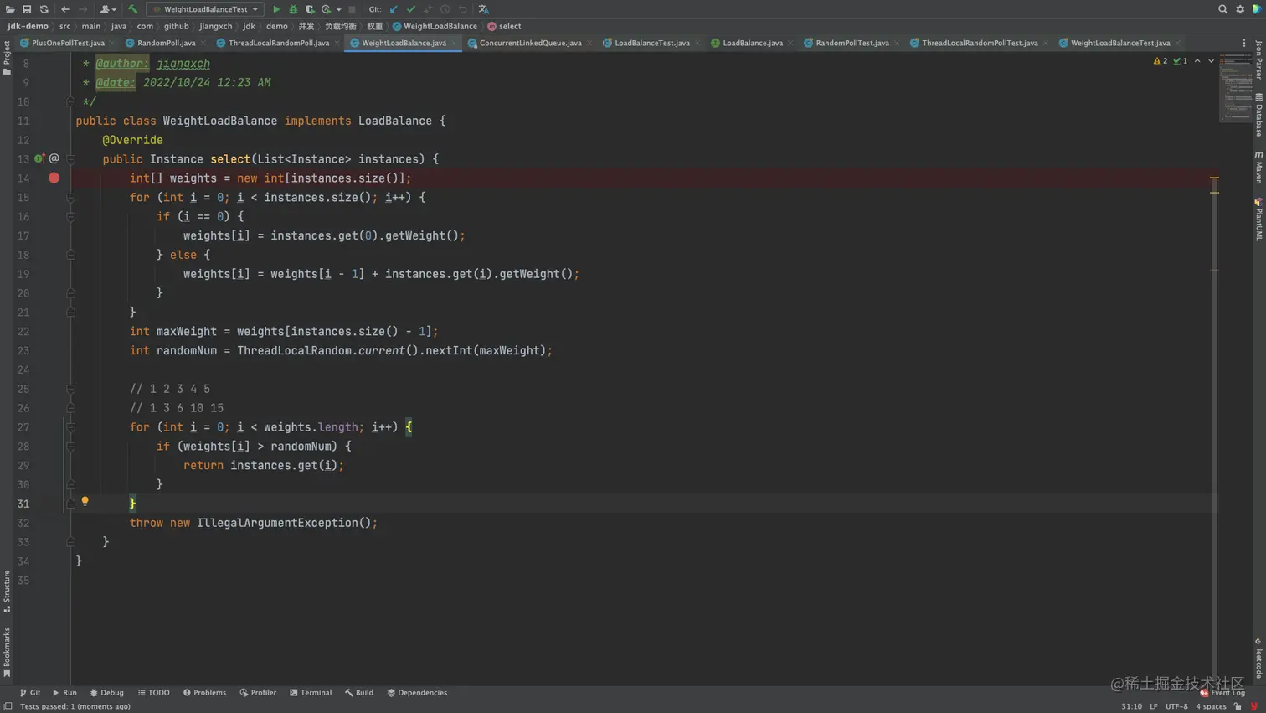Click the warnings indicator showing 2
Viewport: 1266px width, 713px height.
tap(1160, 61)
